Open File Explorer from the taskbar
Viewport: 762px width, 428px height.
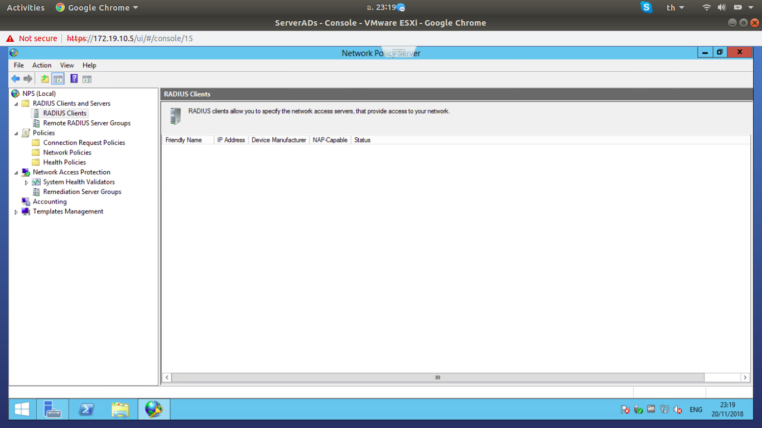(x=120, y=410)
